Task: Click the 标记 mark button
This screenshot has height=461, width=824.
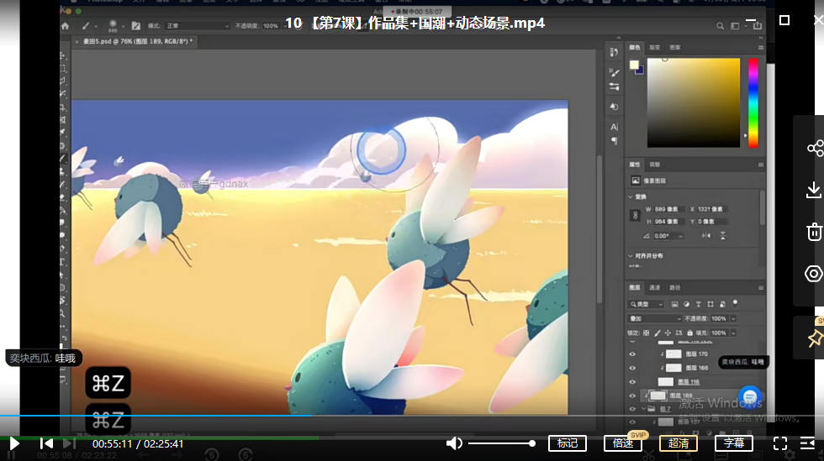Action: [x=567, y=443]
